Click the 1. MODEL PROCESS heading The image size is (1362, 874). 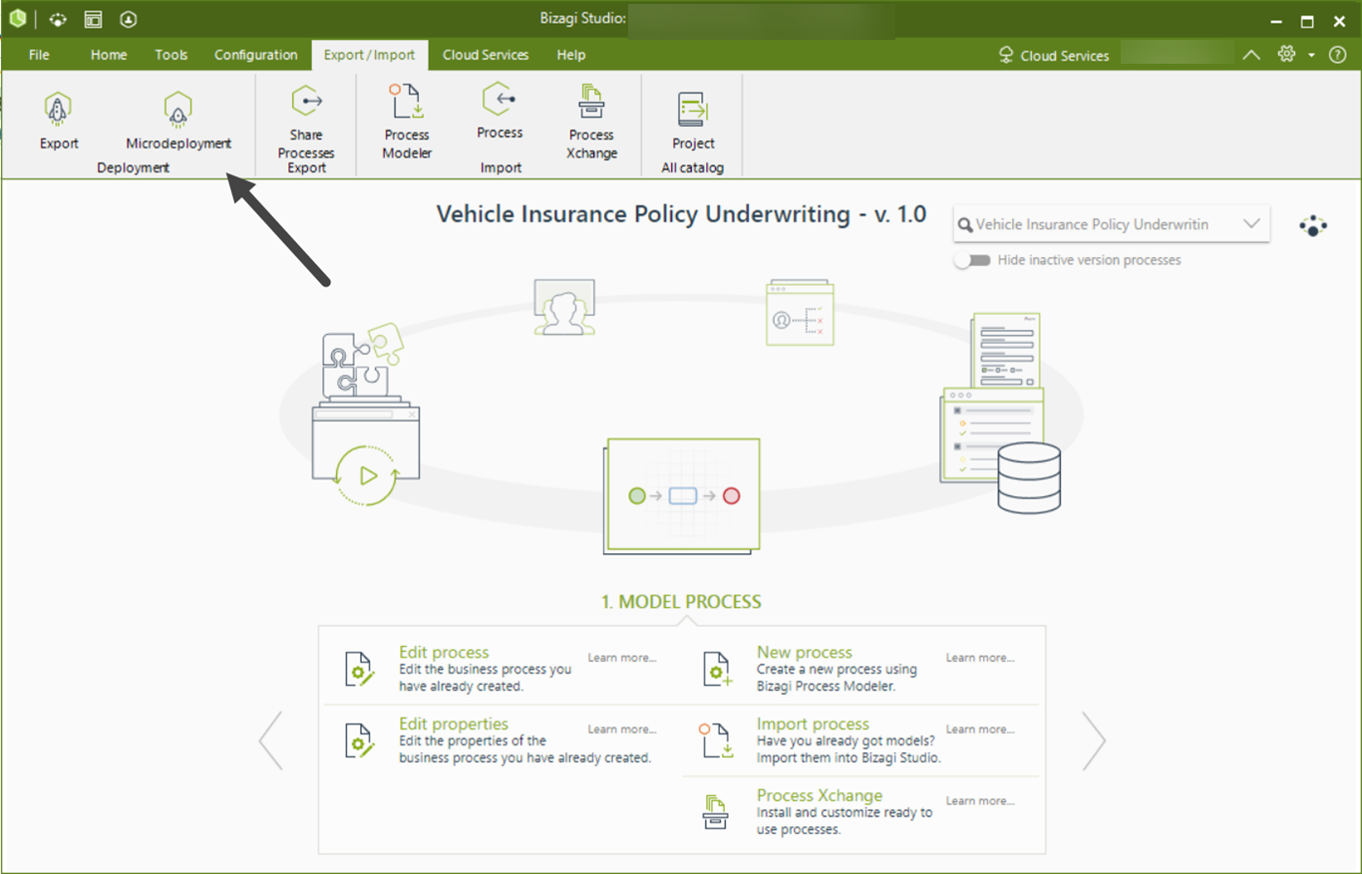(681, 602)
